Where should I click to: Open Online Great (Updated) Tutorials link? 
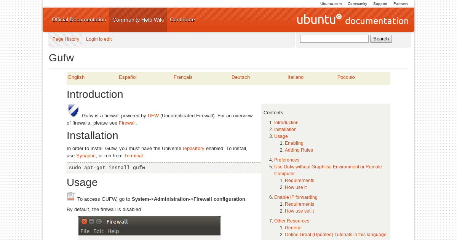(x=336, y=235)
